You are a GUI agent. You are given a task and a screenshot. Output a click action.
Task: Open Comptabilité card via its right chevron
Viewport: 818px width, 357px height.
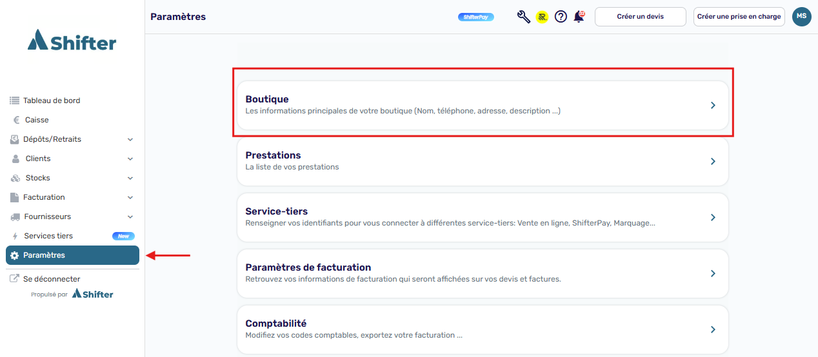[x=713, y=329]
